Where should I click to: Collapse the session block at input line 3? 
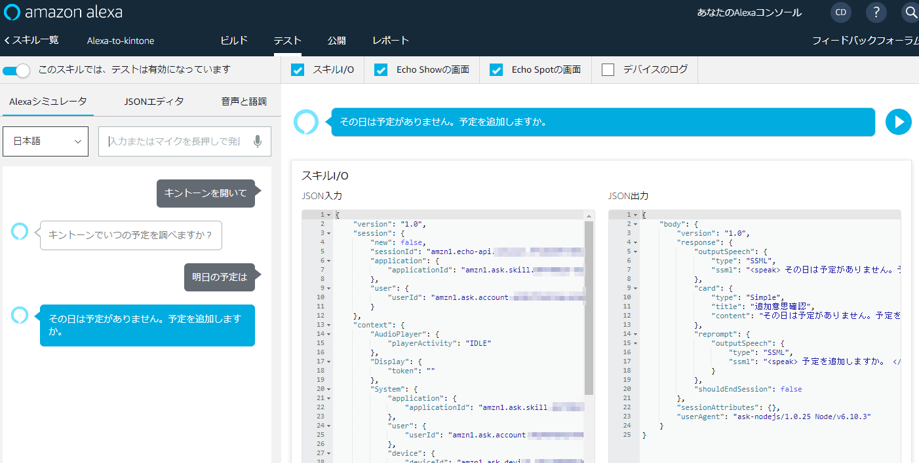tap(328, 233)
